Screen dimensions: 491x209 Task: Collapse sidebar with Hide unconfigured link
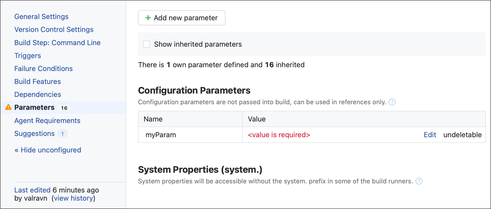pyautogui.click(x=48, y=150)
